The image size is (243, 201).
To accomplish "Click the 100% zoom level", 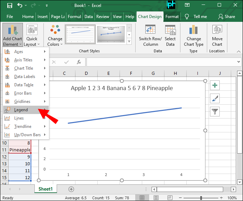I will click(232, 198).
